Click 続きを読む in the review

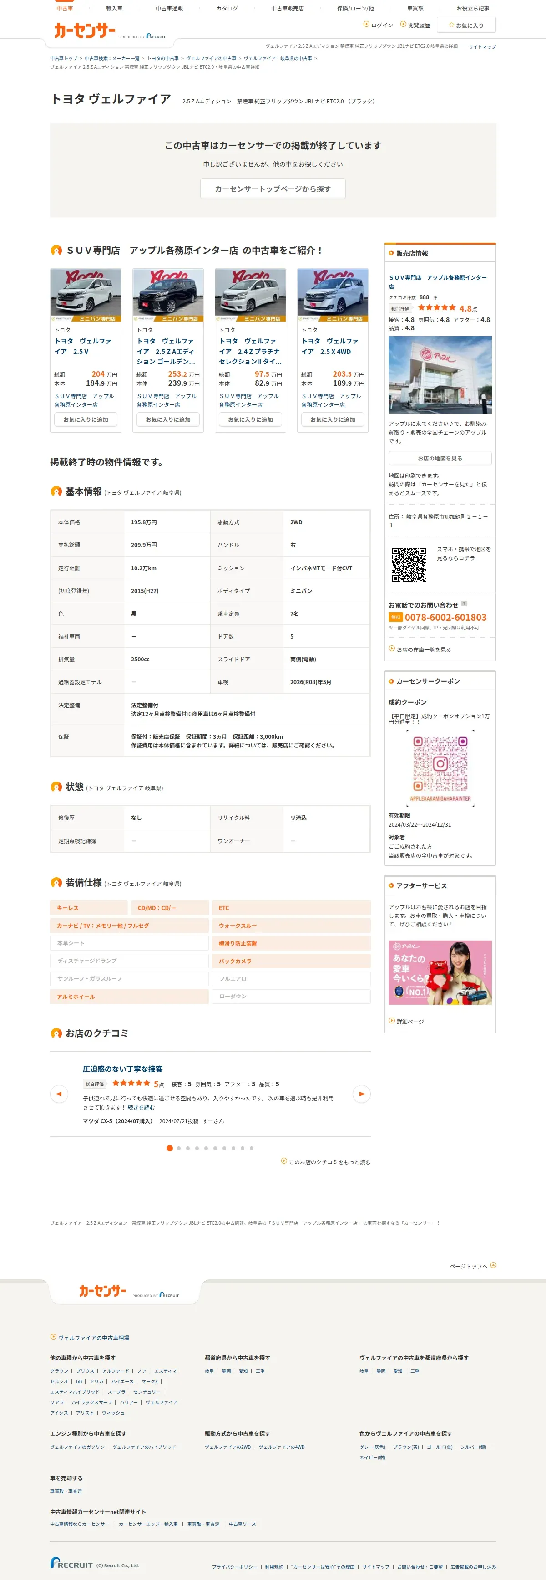[x=141, y=1108]
